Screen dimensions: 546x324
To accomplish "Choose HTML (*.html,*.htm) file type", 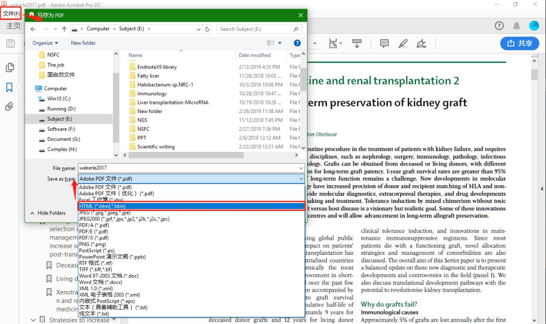I will pyautogui.click(x=191, y=206).
